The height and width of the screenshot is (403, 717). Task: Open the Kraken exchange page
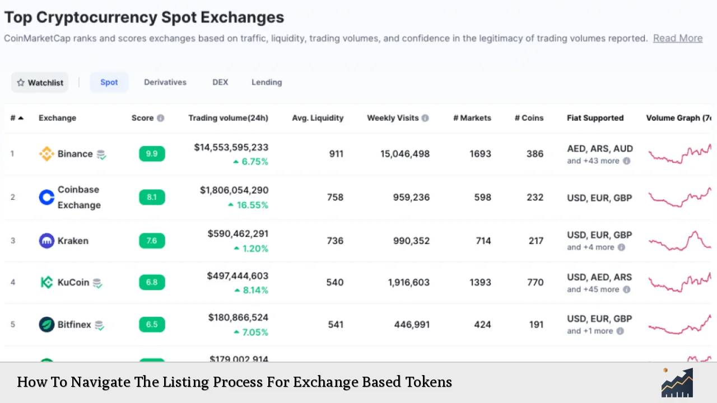click(x=73, y=241)
